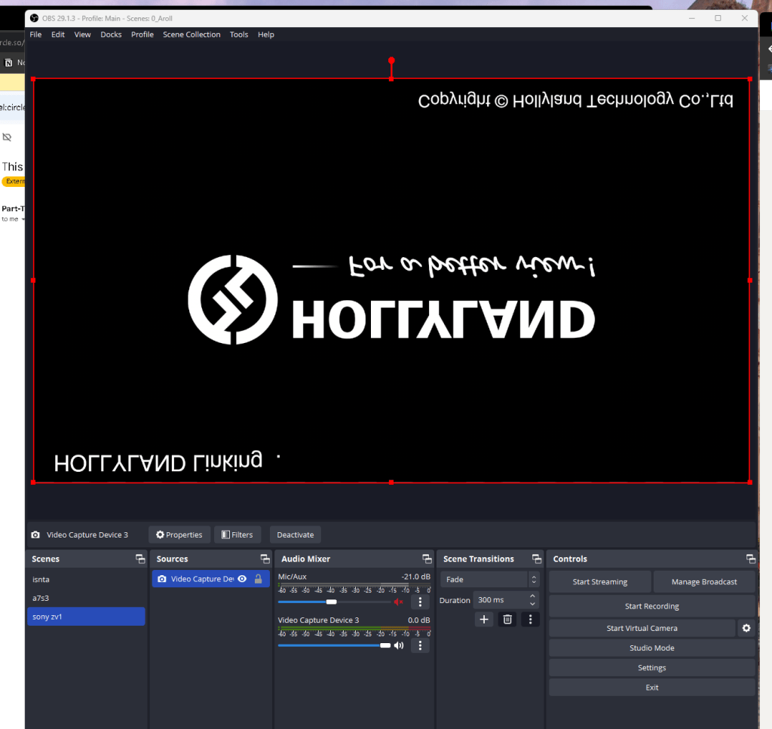The image size is (772, 729).
Task: Select Video Capture Device source in Sources list
Action: 211,579
